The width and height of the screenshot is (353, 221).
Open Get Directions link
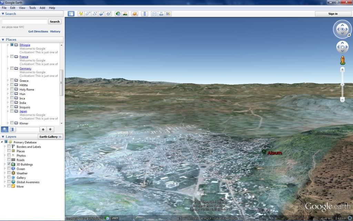38,31
